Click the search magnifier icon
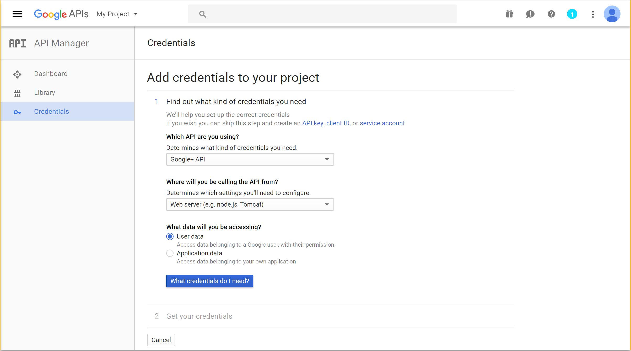 click(203, 14)
